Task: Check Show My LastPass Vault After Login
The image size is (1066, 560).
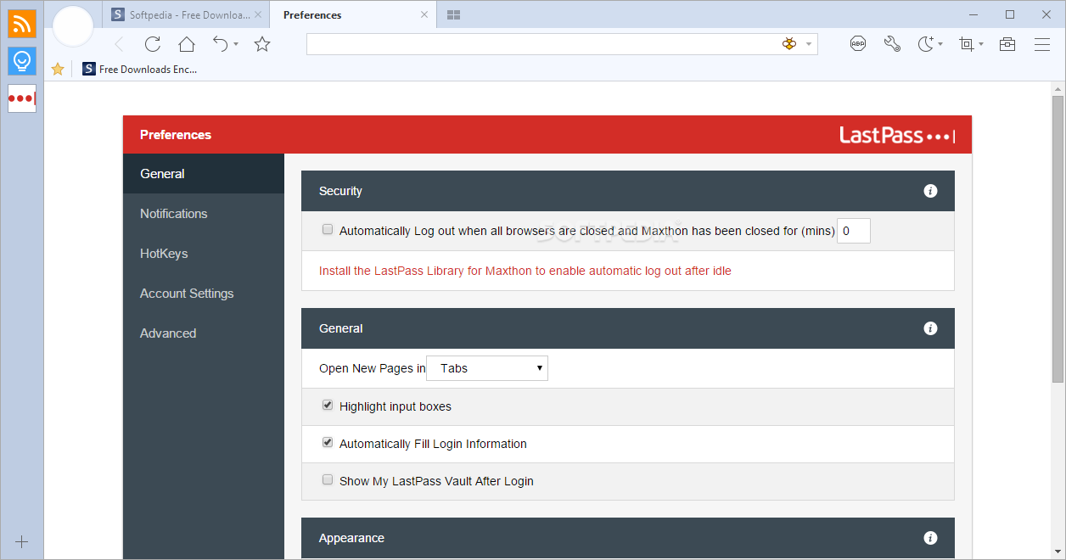Action: pyautogui.click(x=328, y=480)
